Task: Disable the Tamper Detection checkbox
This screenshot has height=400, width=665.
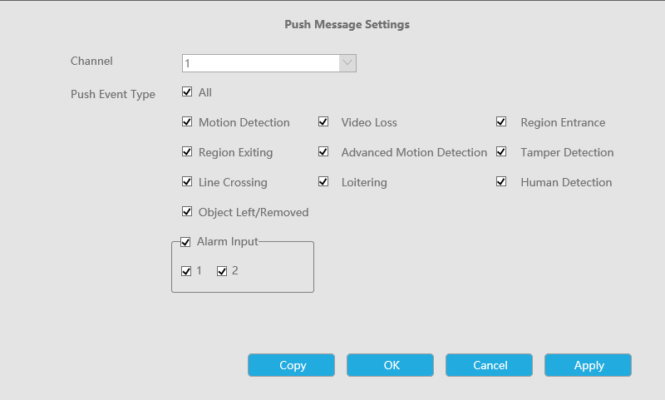Action: [501, 152]
